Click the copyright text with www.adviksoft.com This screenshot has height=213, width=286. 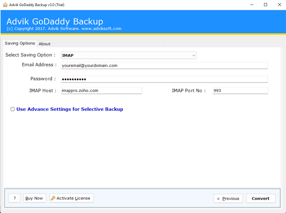[x=64, y=29]
